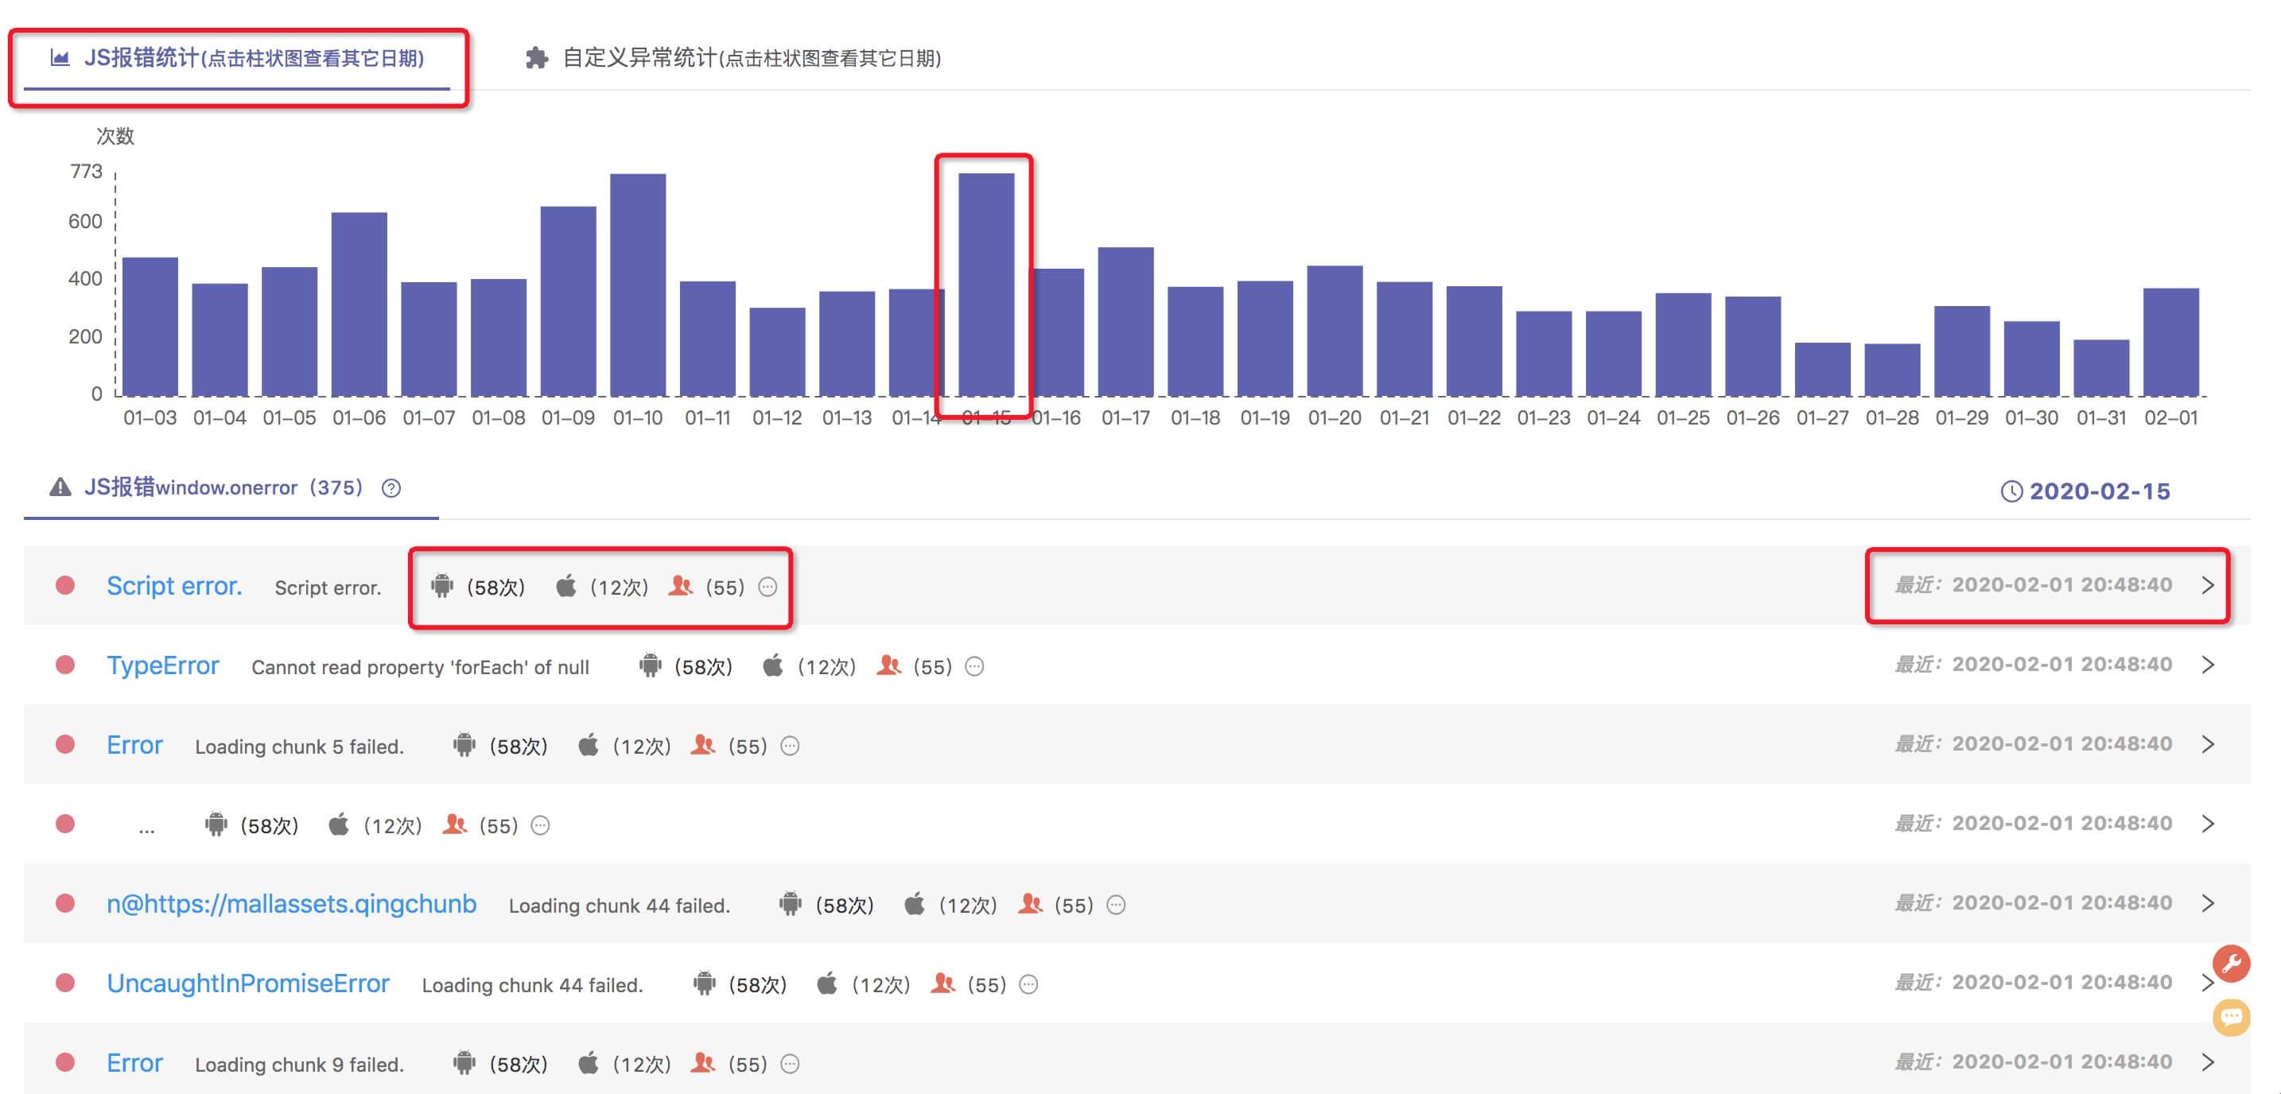
Task: Select the 01-17 bar in the chart
Action: pyautogui.click(x=1125, y=321)
